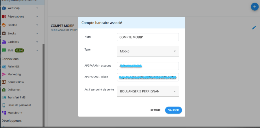Click the Fidelité tag icon
The height and width of the screenshot is (128, 260).
click(x=4, y=25)
